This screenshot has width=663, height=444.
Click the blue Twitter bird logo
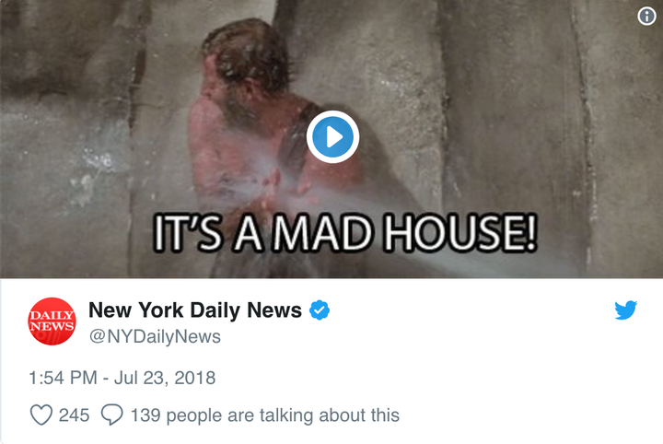pyautogui.click(x=626, y=310)
